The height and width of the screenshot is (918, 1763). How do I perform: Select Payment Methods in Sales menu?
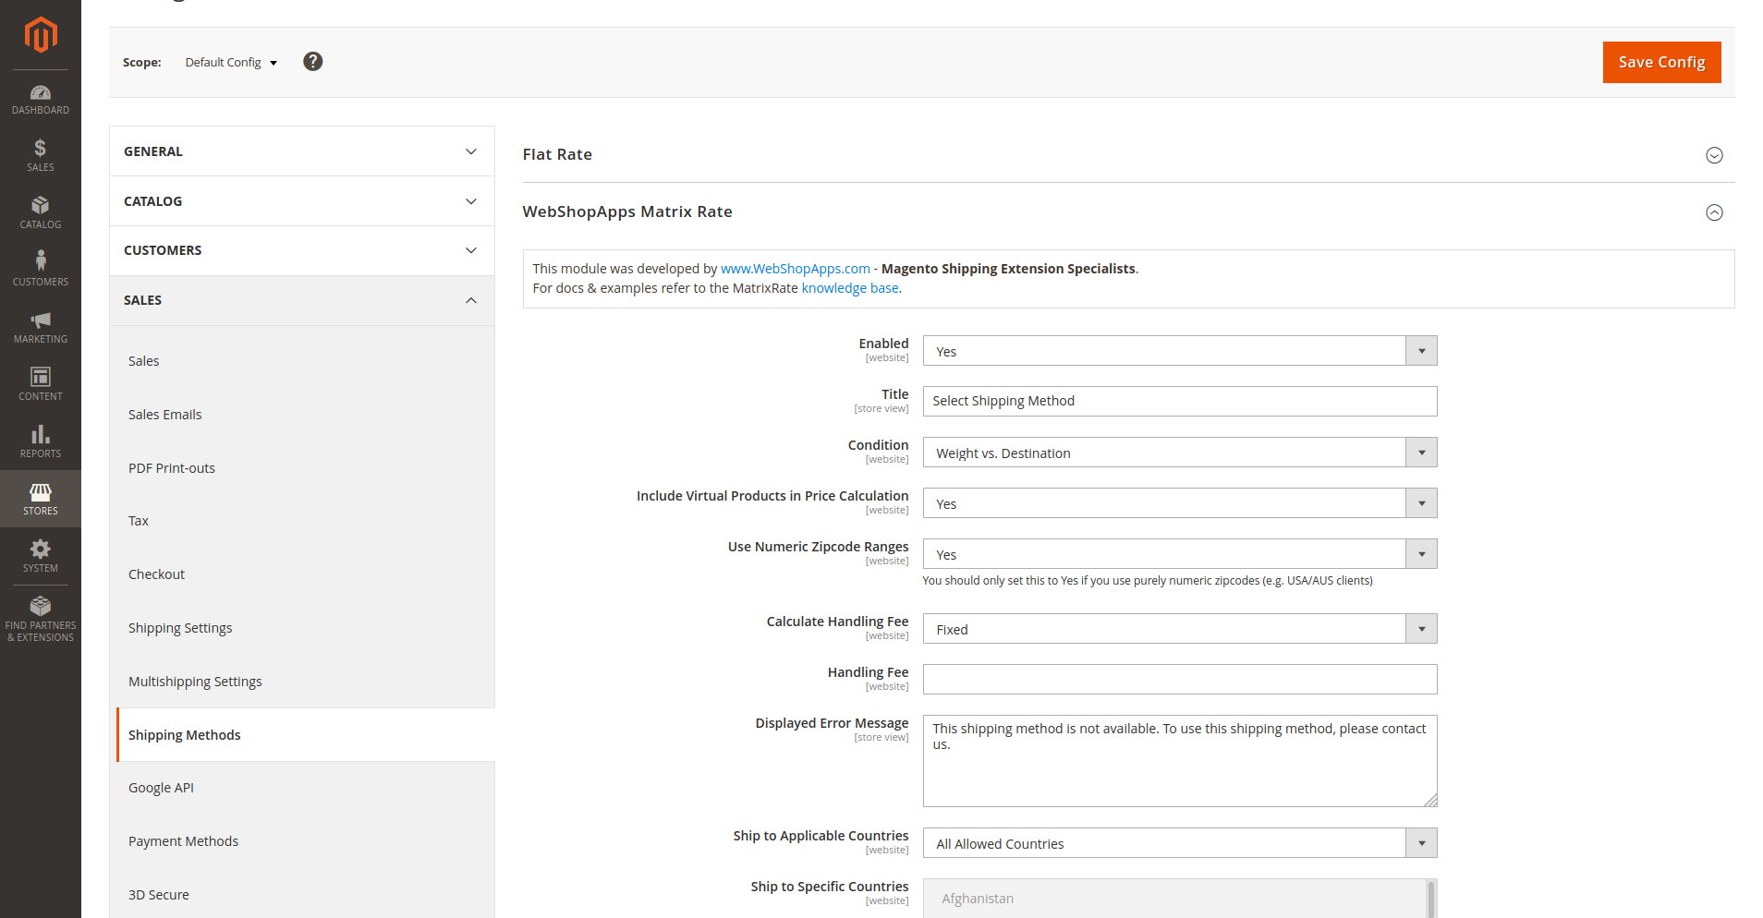tap(183, 841)
